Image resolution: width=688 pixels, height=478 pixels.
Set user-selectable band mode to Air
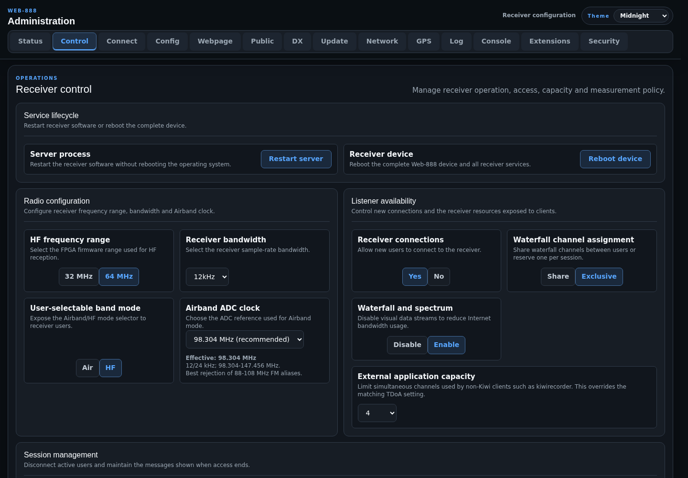pos(87,368)
